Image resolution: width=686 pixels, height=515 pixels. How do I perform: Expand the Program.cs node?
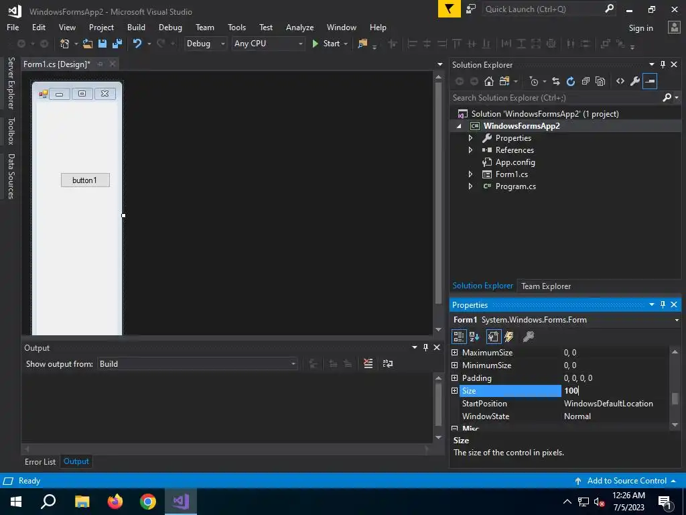tap(470, 186)
